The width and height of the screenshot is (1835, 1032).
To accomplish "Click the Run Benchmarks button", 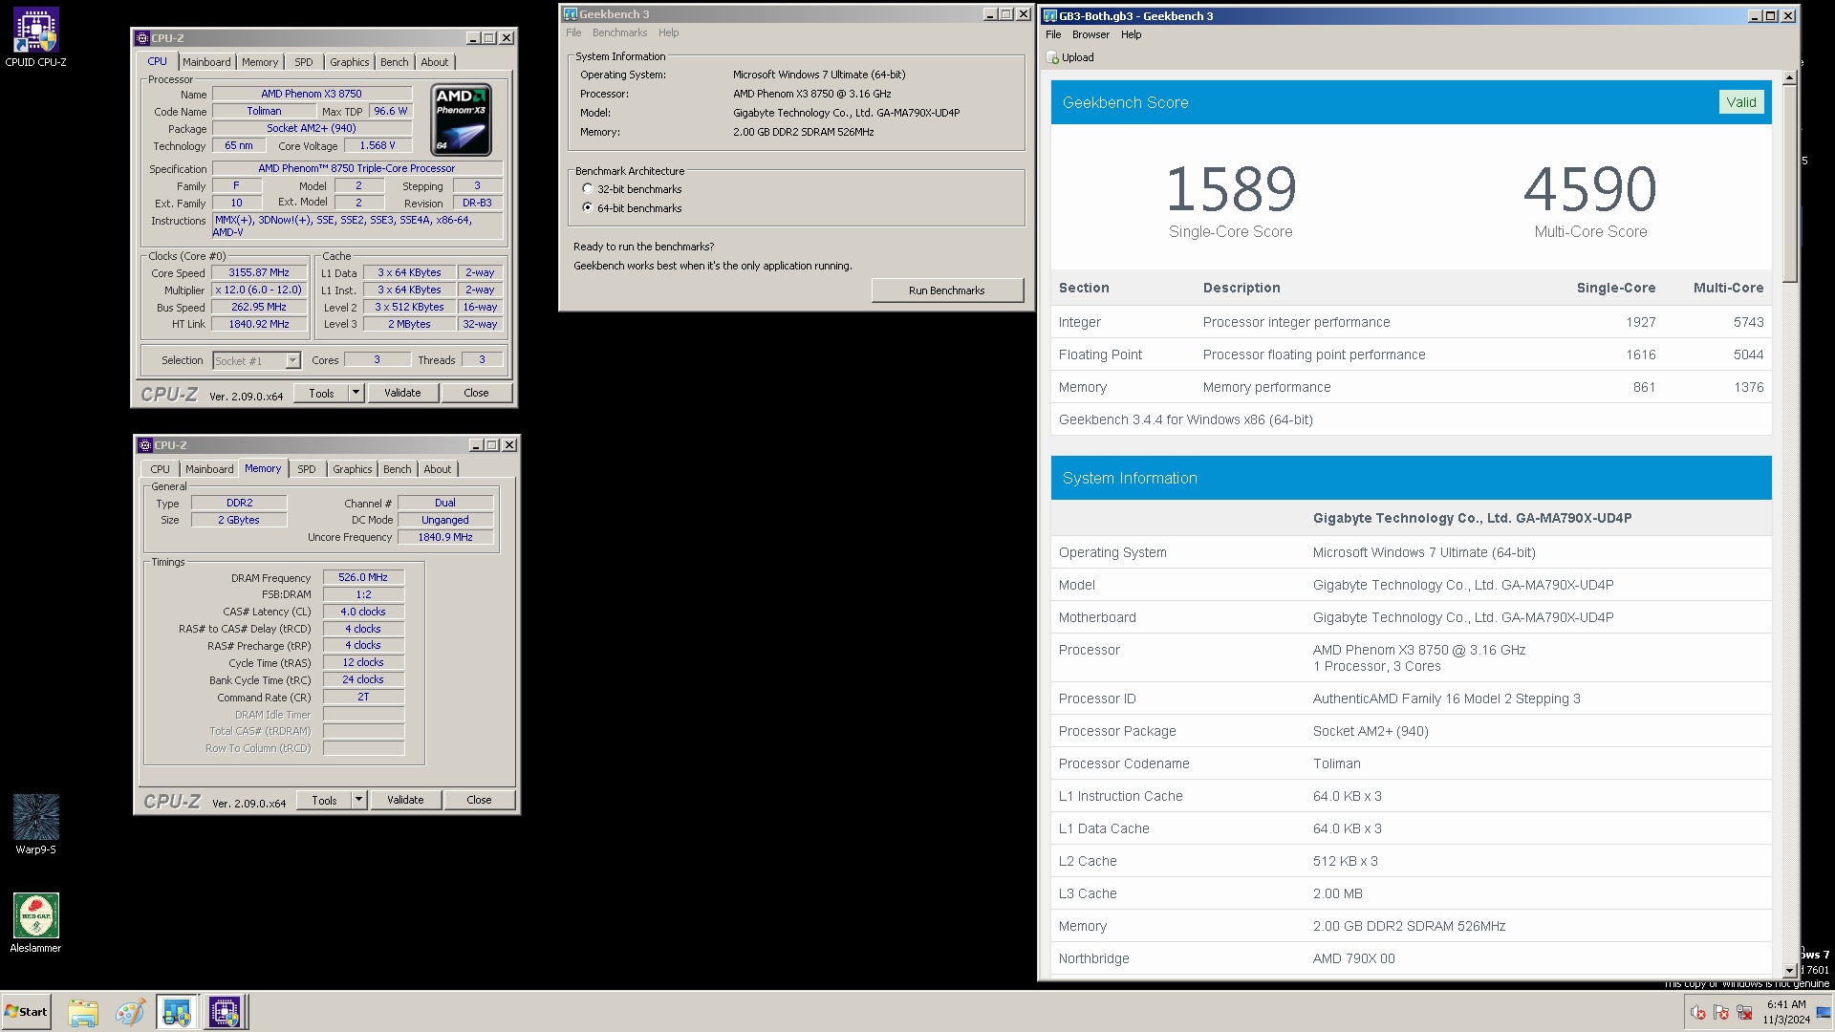I will pyautogui.click(x=947, y=290).
